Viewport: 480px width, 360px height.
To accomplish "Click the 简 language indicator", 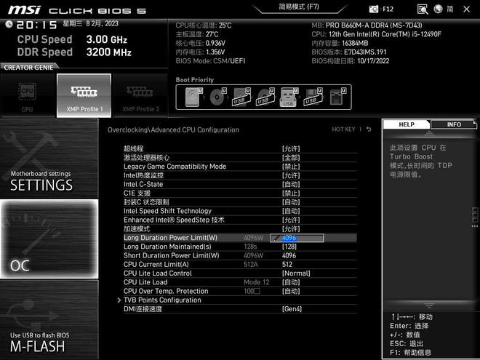I will [x=450, y=9].
